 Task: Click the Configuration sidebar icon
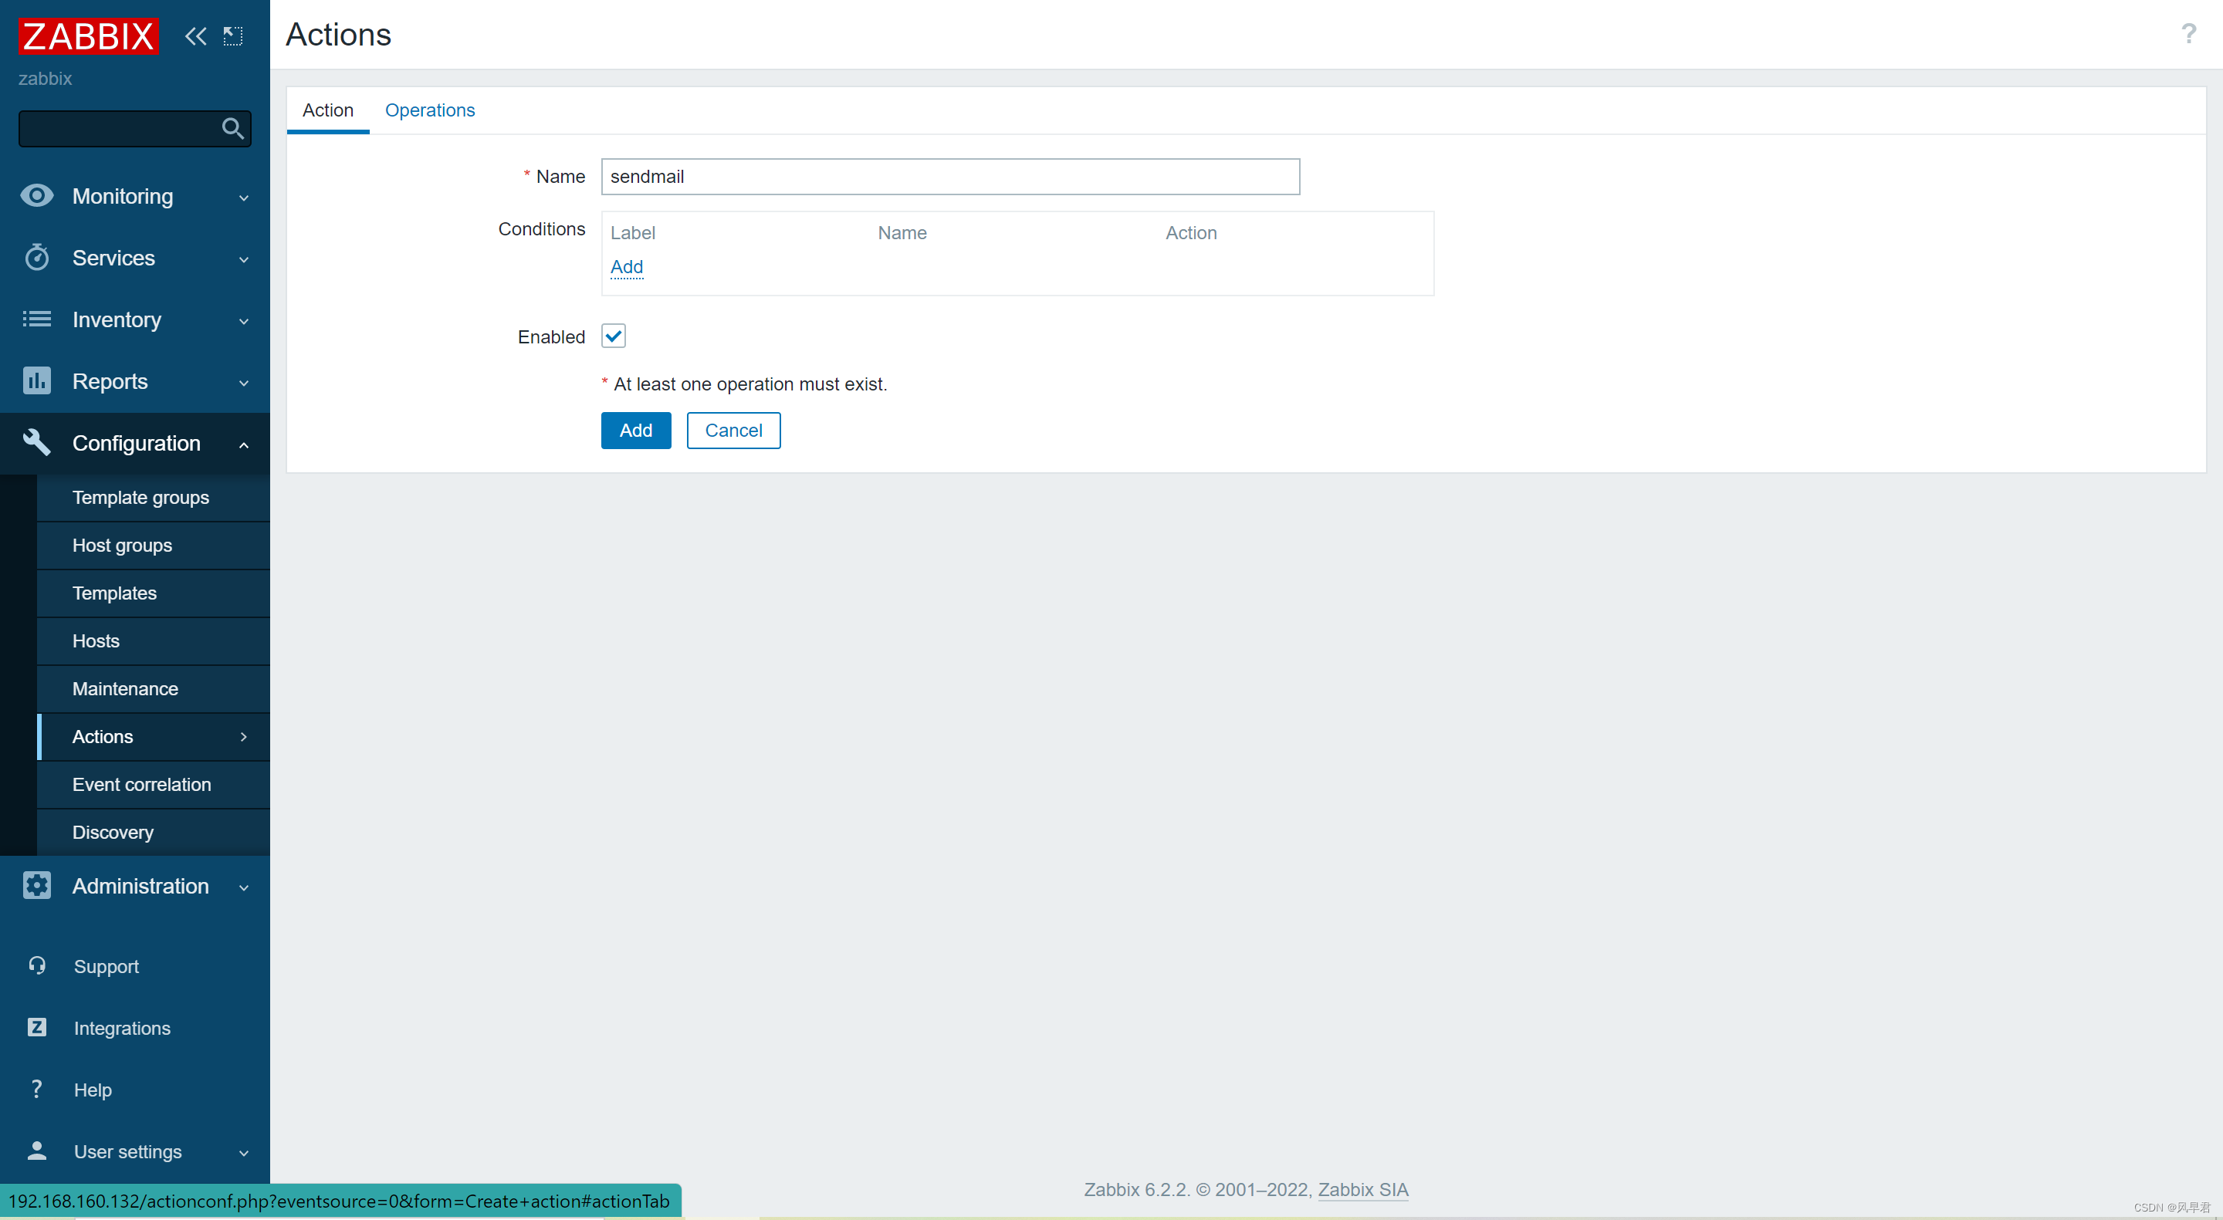(36, 441)
